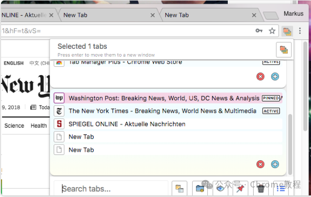Click the popup's tab list scrollbar
This screenshot has height=197, width=311.
290,144
